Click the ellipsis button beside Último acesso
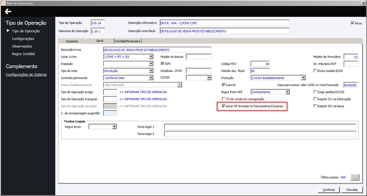Viewport: 367px width, 196px height. tap(355, 177)
